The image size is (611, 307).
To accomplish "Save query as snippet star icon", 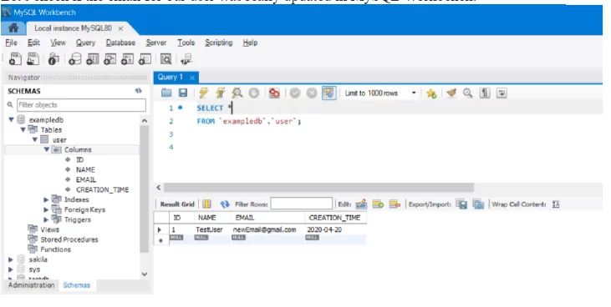I will click(x=431, y=93).
